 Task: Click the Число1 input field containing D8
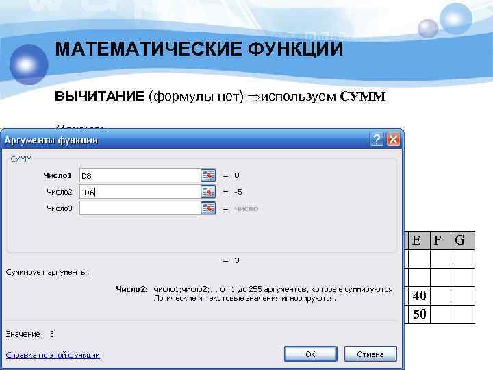point(140,175)
